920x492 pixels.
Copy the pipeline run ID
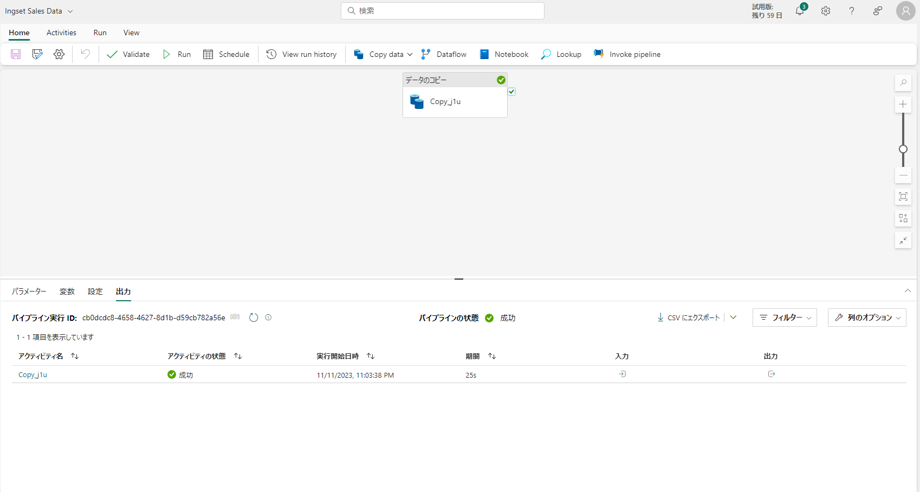click(235, 317)
